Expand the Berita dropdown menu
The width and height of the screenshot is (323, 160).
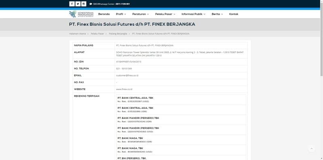click(x=217, y=14)
